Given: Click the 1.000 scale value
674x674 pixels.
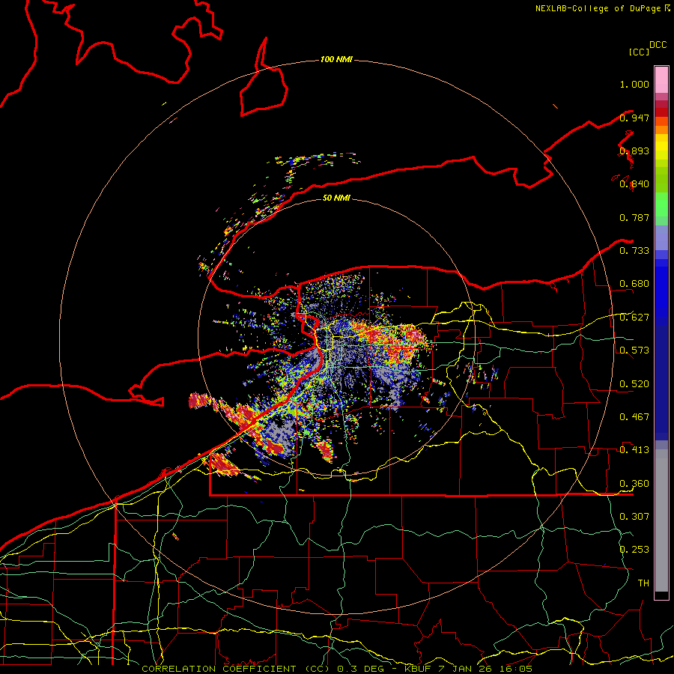Looking at the screenshot, I should pyautogui.click(x=634, y=84).
